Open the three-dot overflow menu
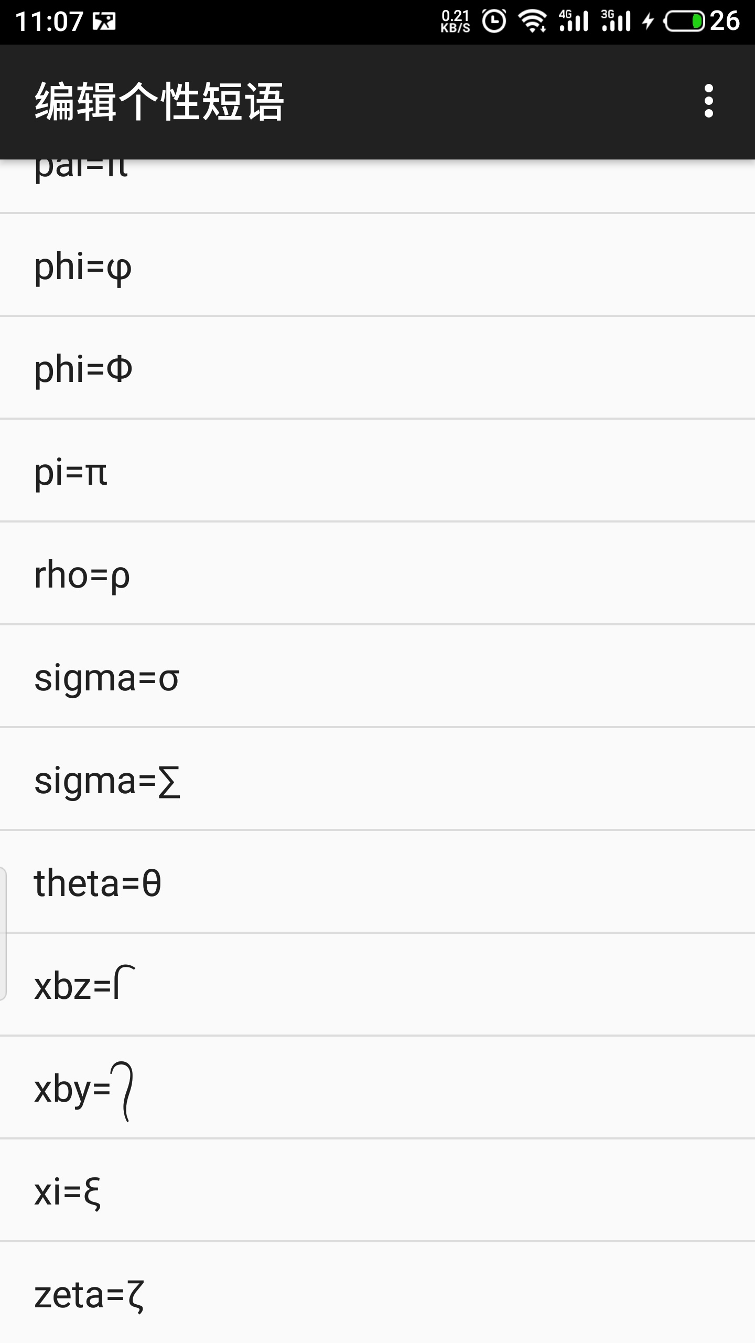The width and height of the screenshot is (755, 1343). [708, 101]
